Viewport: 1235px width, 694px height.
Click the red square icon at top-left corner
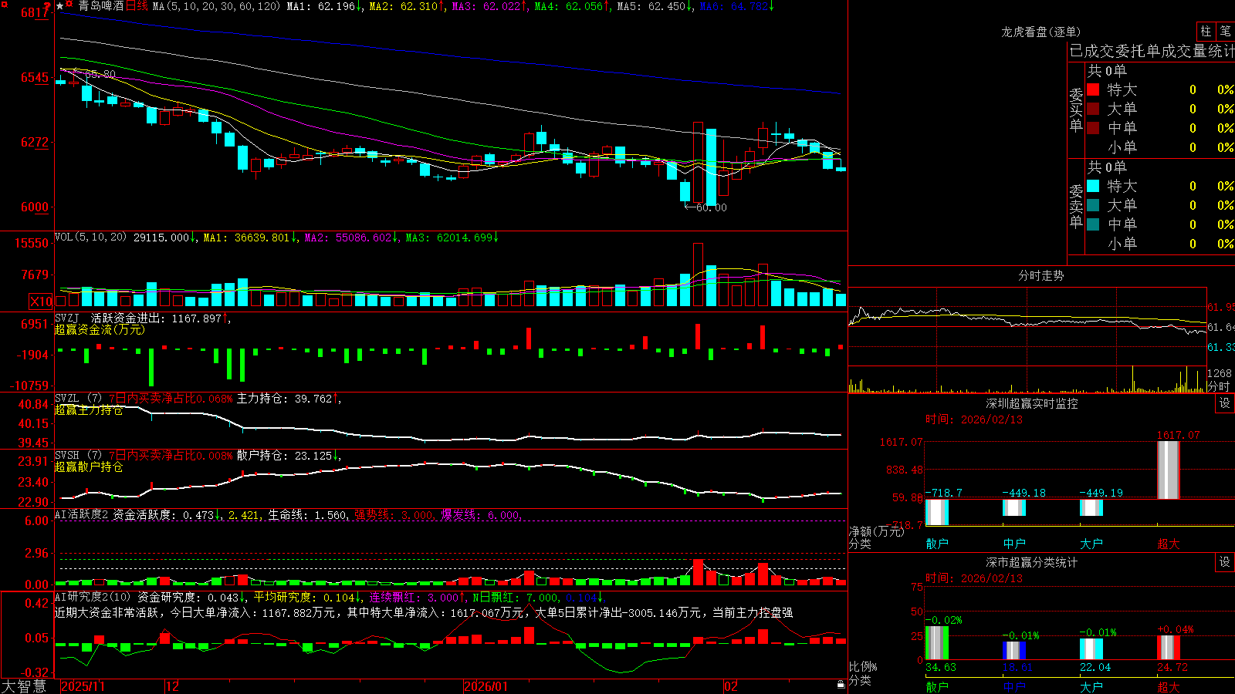4,5
